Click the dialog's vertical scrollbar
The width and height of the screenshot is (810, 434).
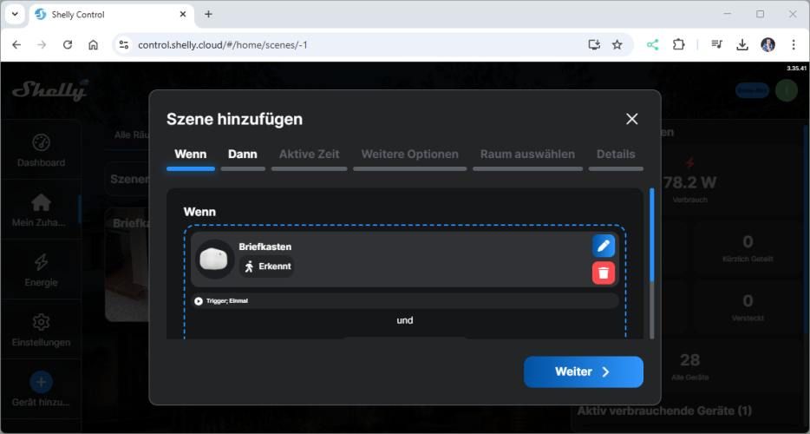pyautogui.click(x=652, y=234)
